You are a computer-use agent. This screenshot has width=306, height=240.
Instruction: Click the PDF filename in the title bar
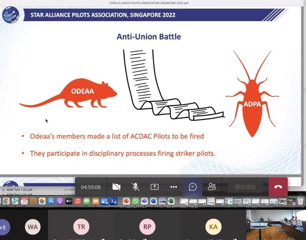pyautogui.click(x=149, y=3)
